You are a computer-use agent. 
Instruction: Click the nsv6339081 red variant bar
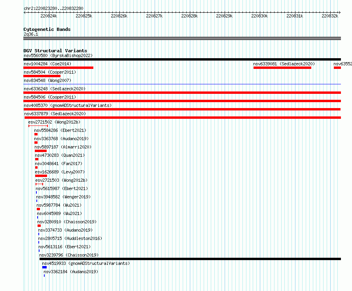coord(282,68)
